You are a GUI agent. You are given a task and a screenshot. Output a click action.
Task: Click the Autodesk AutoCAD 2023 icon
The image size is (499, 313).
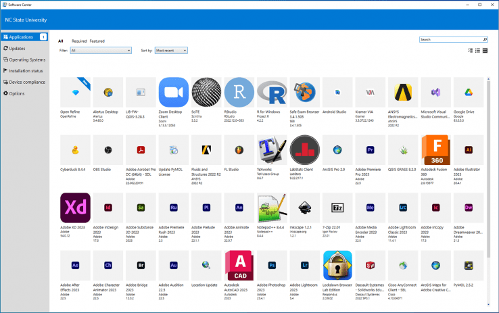click(x=239, y=265)
